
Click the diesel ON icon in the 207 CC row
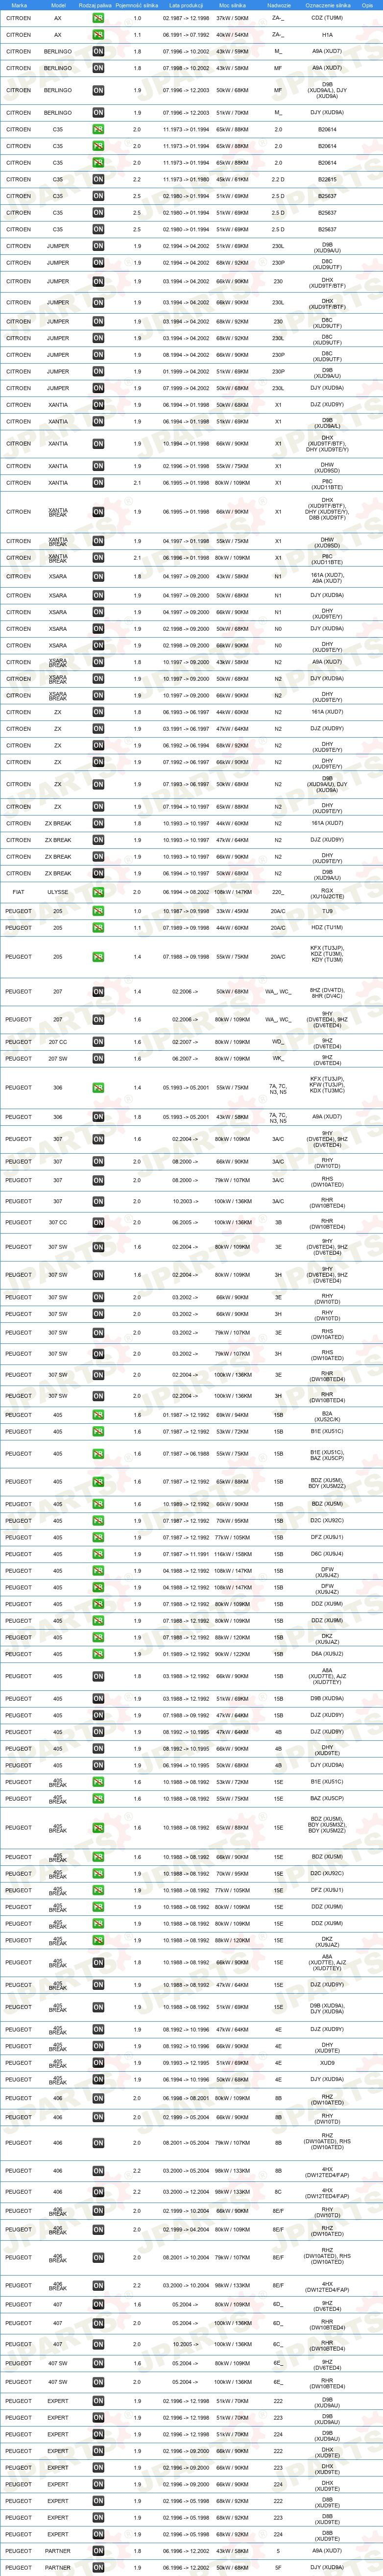(98, 1042)
